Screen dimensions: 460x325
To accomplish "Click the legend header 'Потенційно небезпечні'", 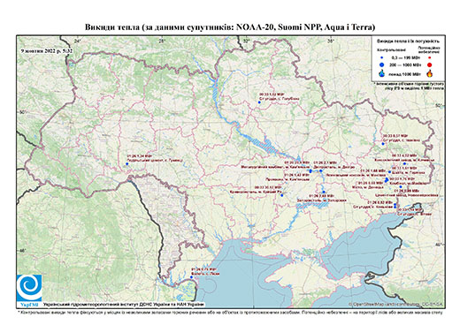I will point(429,49).
